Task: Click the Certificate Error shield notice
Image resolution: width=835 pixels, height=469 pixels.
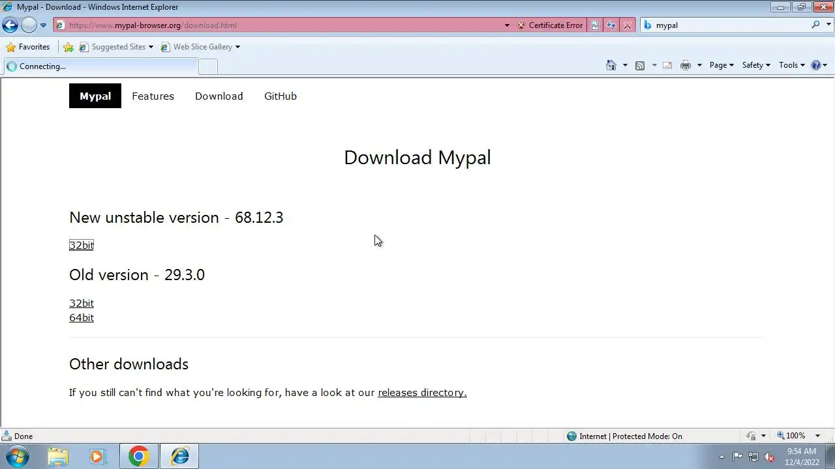Action: [550, 25]
